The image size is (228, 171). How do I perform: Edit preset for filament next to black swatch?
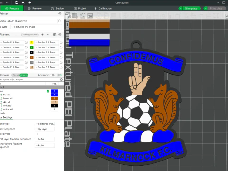61,52
